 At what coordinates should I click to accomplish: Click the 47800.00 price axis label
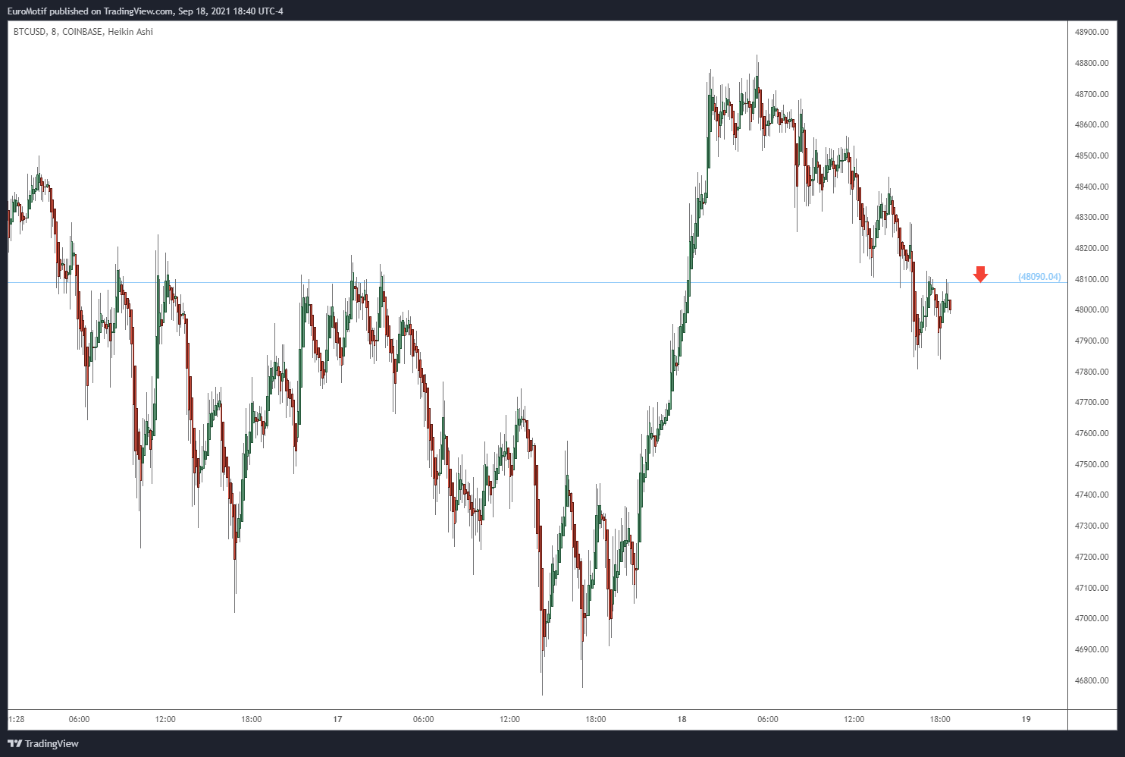1092,372
